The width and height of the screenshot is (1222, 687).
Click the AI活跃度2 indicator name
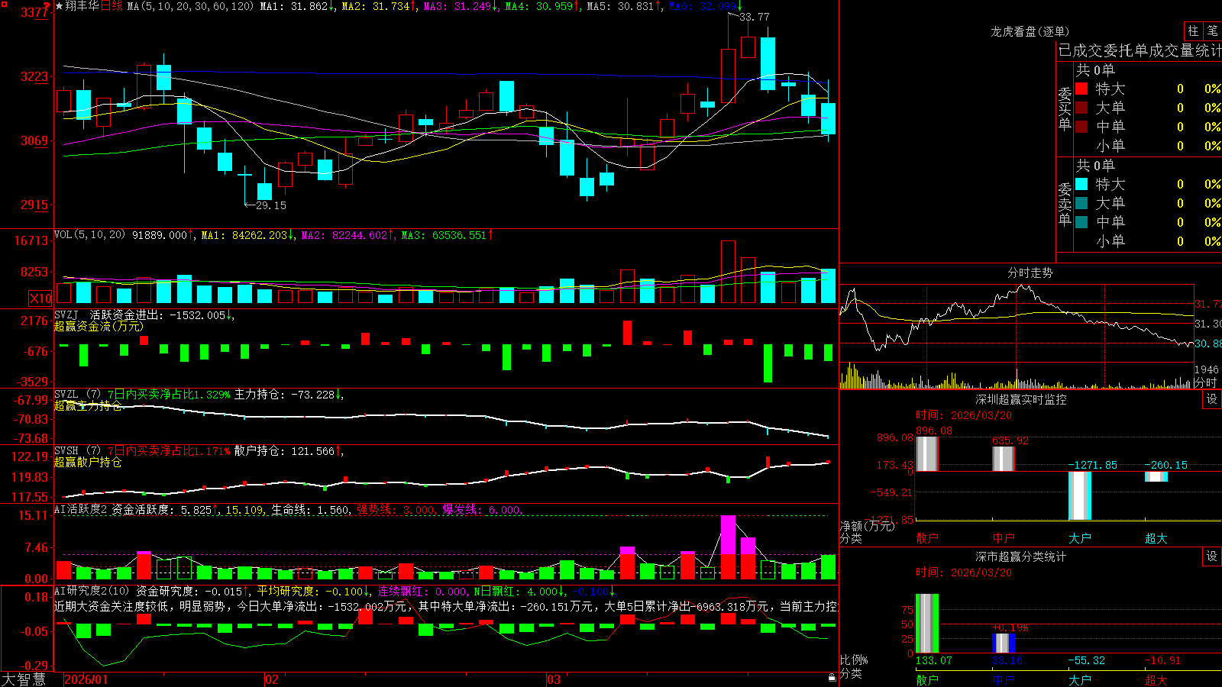tap(81, 509)
